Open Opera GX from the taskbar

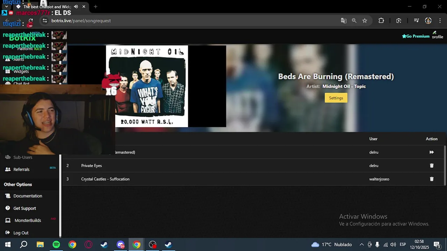88,245
